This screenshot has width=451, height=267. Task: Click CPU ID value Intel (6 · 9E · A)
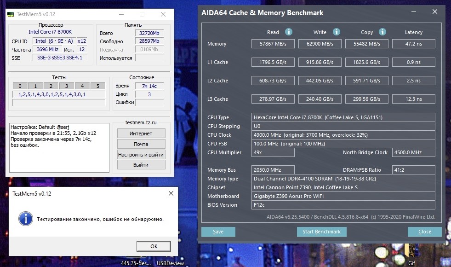coord(54,41)
